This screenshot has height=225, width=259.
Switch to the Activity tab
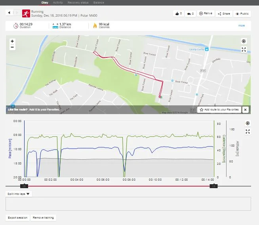[58, 2]
